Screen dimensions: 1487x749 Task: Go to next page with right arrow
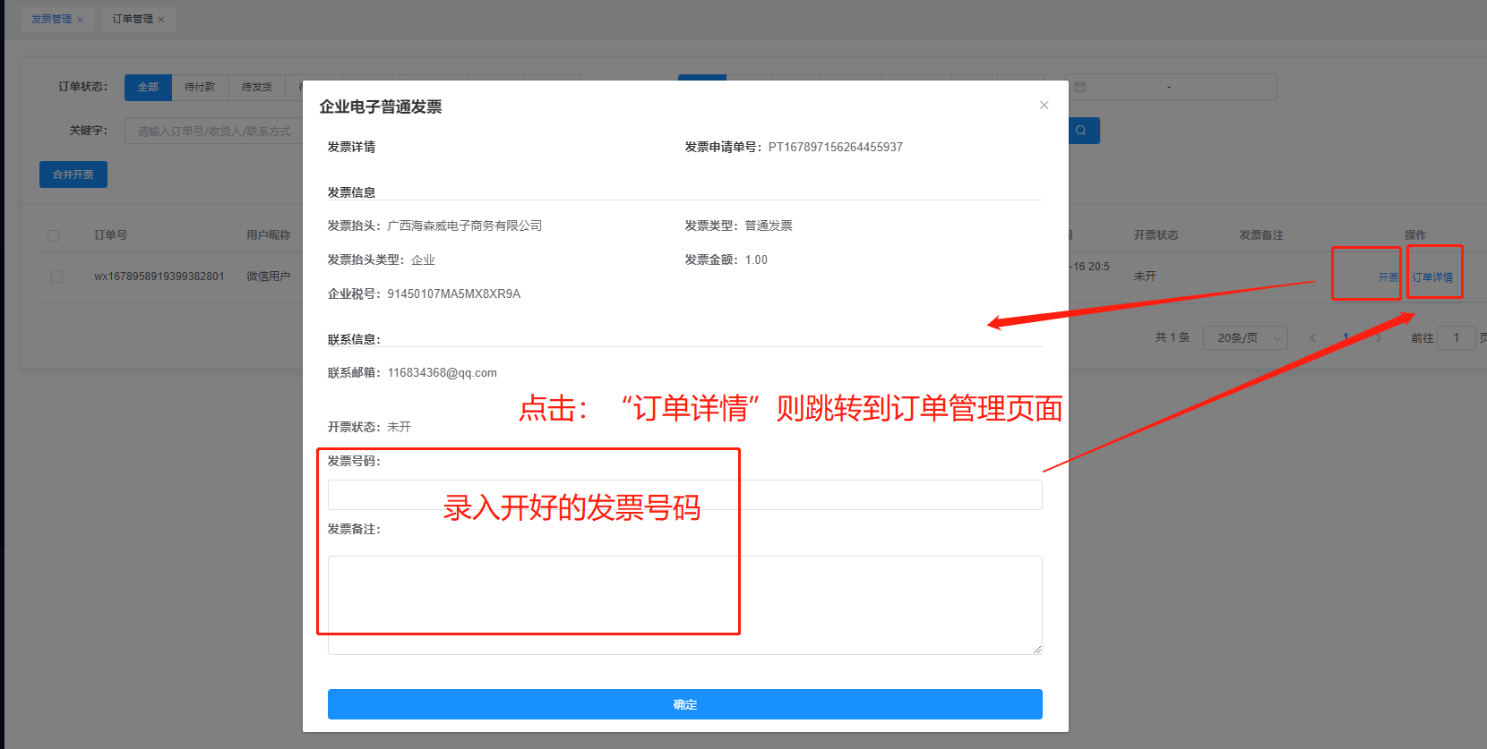pos(1379,338)
